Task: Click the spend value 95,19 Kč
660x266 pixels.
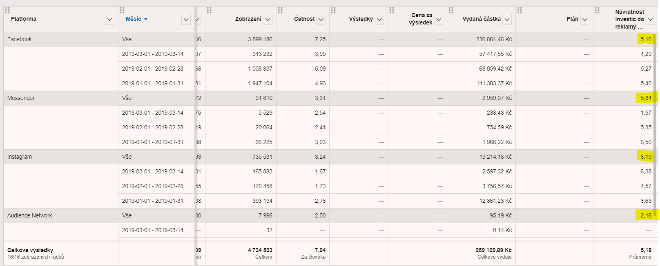Action: coord(501,215)
